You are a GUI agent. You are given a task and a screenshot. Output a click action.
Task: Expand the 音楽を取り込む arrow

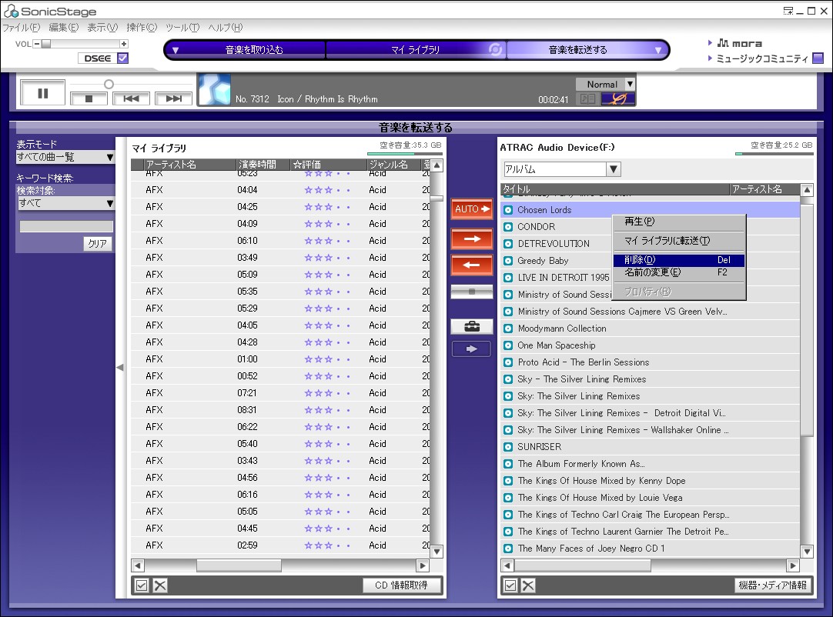[176, 50]
